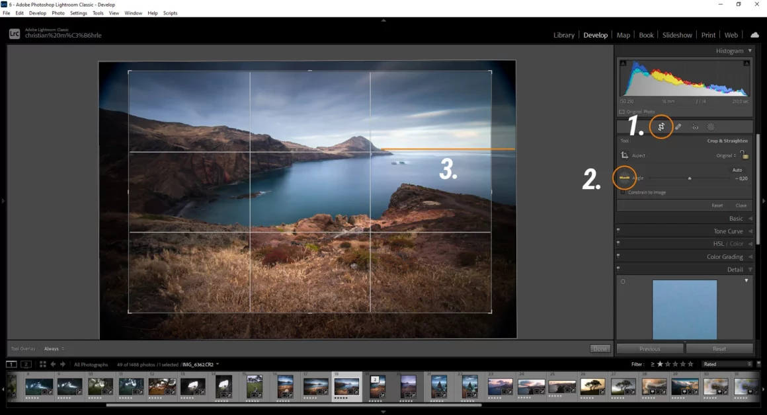Viewport: 767px width, 415px height.
Task: Open the Masking tool icon
Action: 711,127
